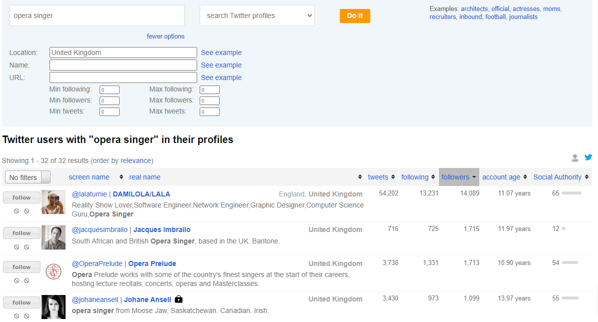Click the second block icon under jacquesimbrailo's follow button
This screenshot has width=598, height=322.
tap(27, 246)
